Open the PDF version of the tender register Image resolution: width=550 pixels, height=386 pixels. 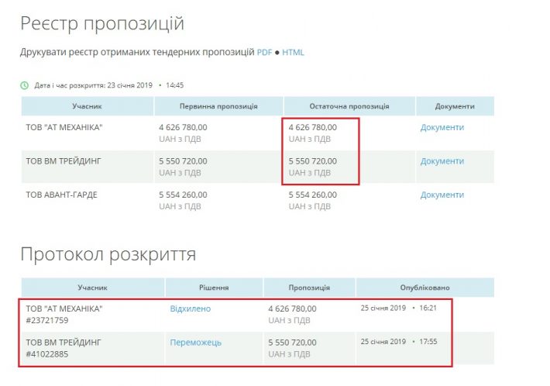264,52
